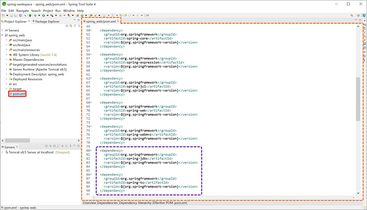The height and width of the screenshot is (210, 367).
Task: Click the Spring perspective icon
Action: pos(364,16)
